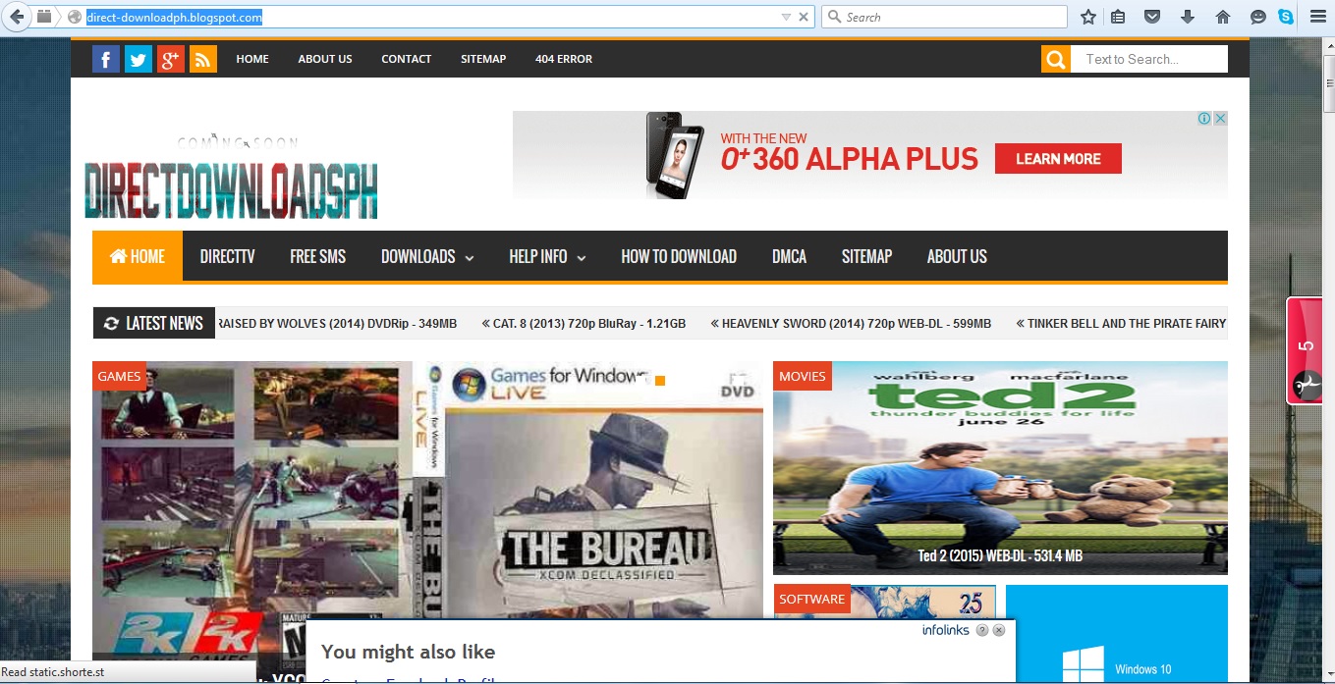This screenshot has width=1335, height=684.
Task: Open the browser hamburger menu
Action: (x=1318, y=17)
